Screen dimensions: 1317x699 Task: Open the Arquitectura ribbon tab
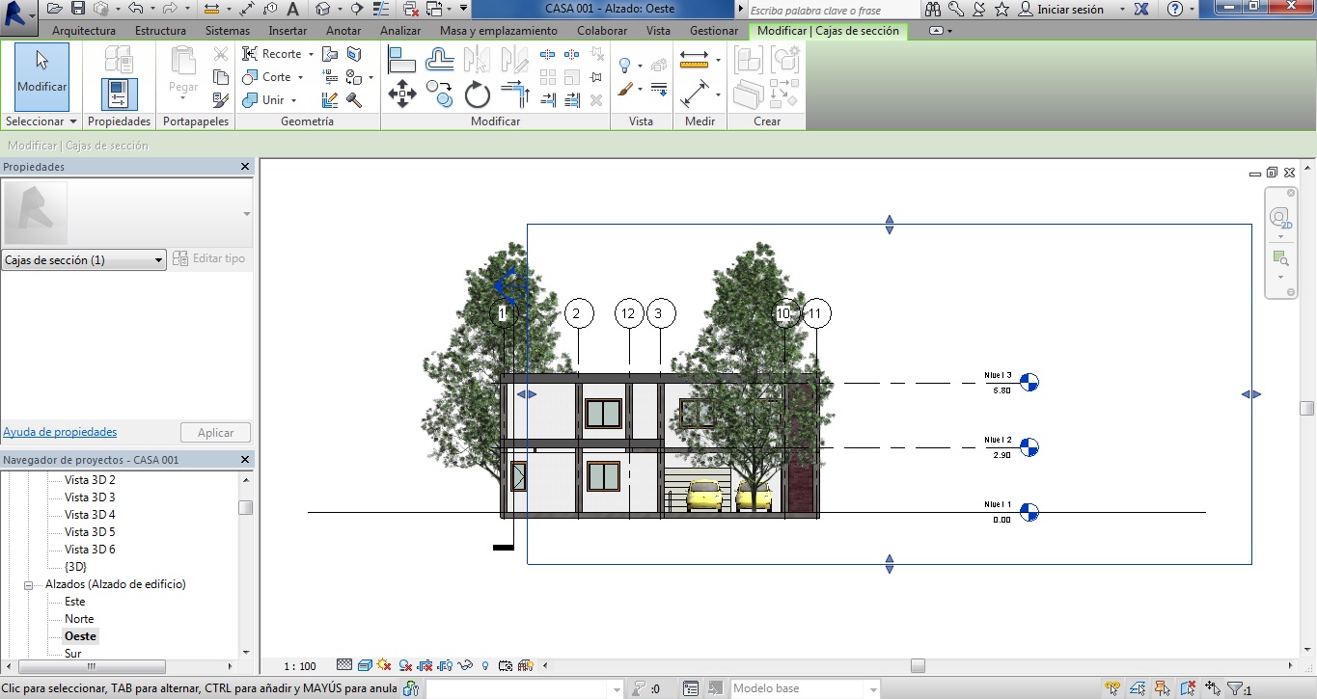84,31
